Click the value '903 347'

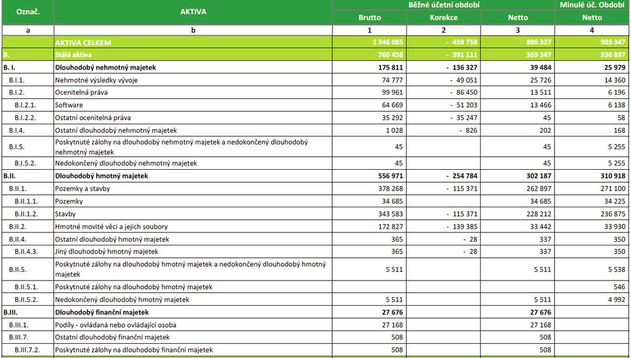pos(613,42)
